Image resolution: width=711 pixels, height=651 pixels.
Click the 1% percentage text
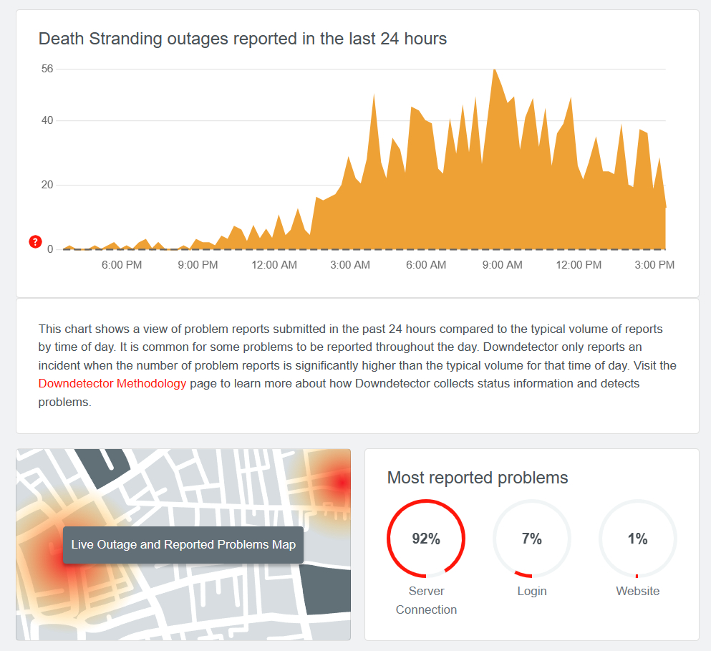tap(637, 539)
